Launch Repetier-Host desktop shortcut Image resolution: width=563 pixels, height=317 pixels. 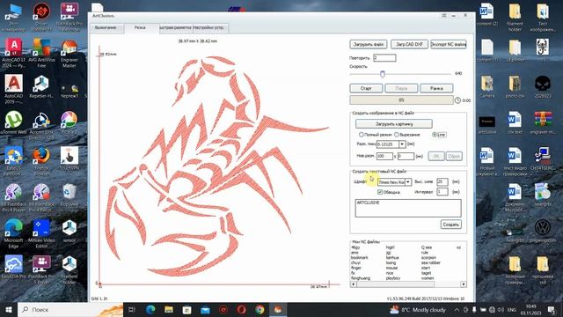coord(41,87)
